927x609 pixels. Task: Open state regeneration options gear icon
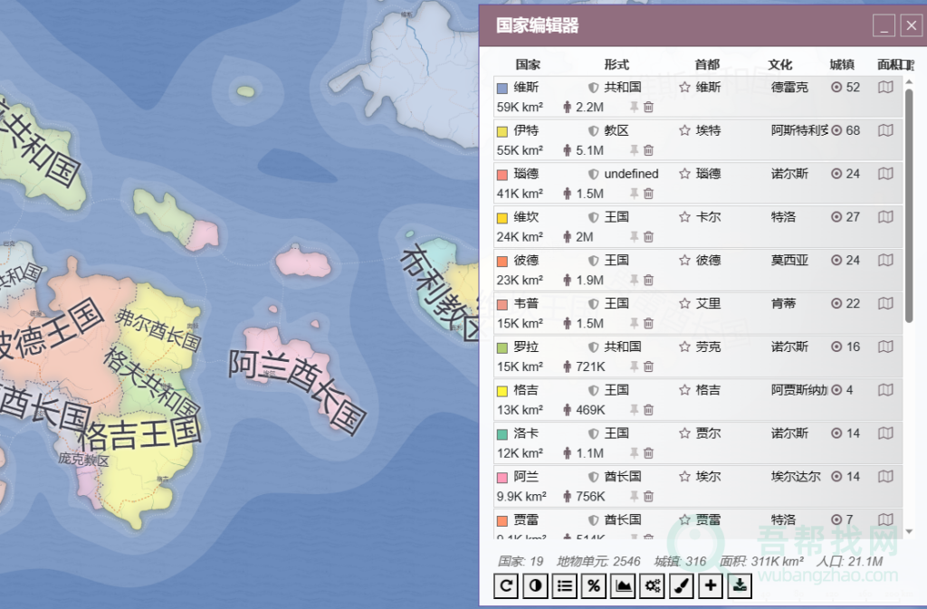[652, 585]
